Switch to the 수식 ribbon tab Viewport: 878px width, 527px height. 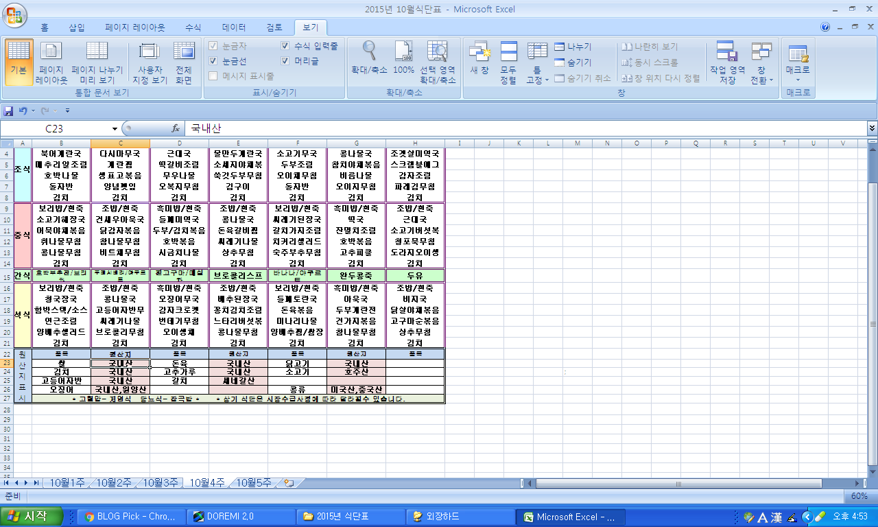pos(193,27)
